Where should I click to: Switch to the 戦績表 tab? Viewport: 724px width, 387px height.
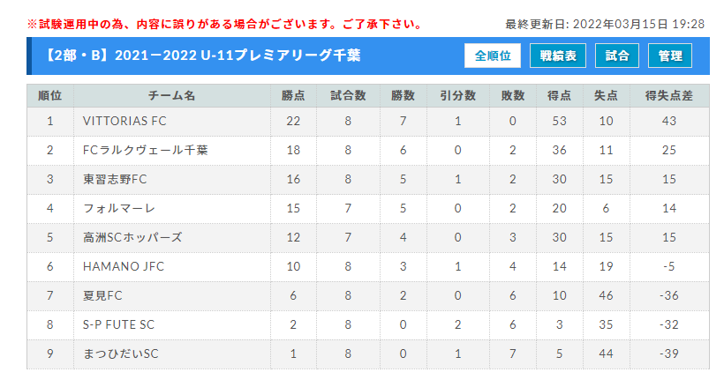pos(558,56)
